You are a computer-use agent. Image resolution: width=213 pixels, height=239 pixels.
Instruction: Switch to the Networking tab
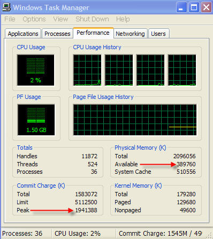(x=130, y=34)
